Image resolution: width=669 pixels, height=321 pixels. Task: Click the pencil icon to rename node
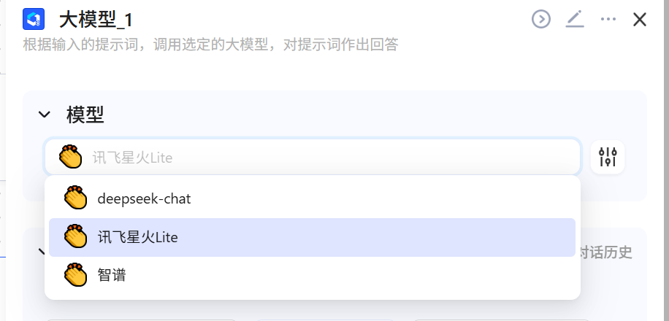tap(575, 19)
